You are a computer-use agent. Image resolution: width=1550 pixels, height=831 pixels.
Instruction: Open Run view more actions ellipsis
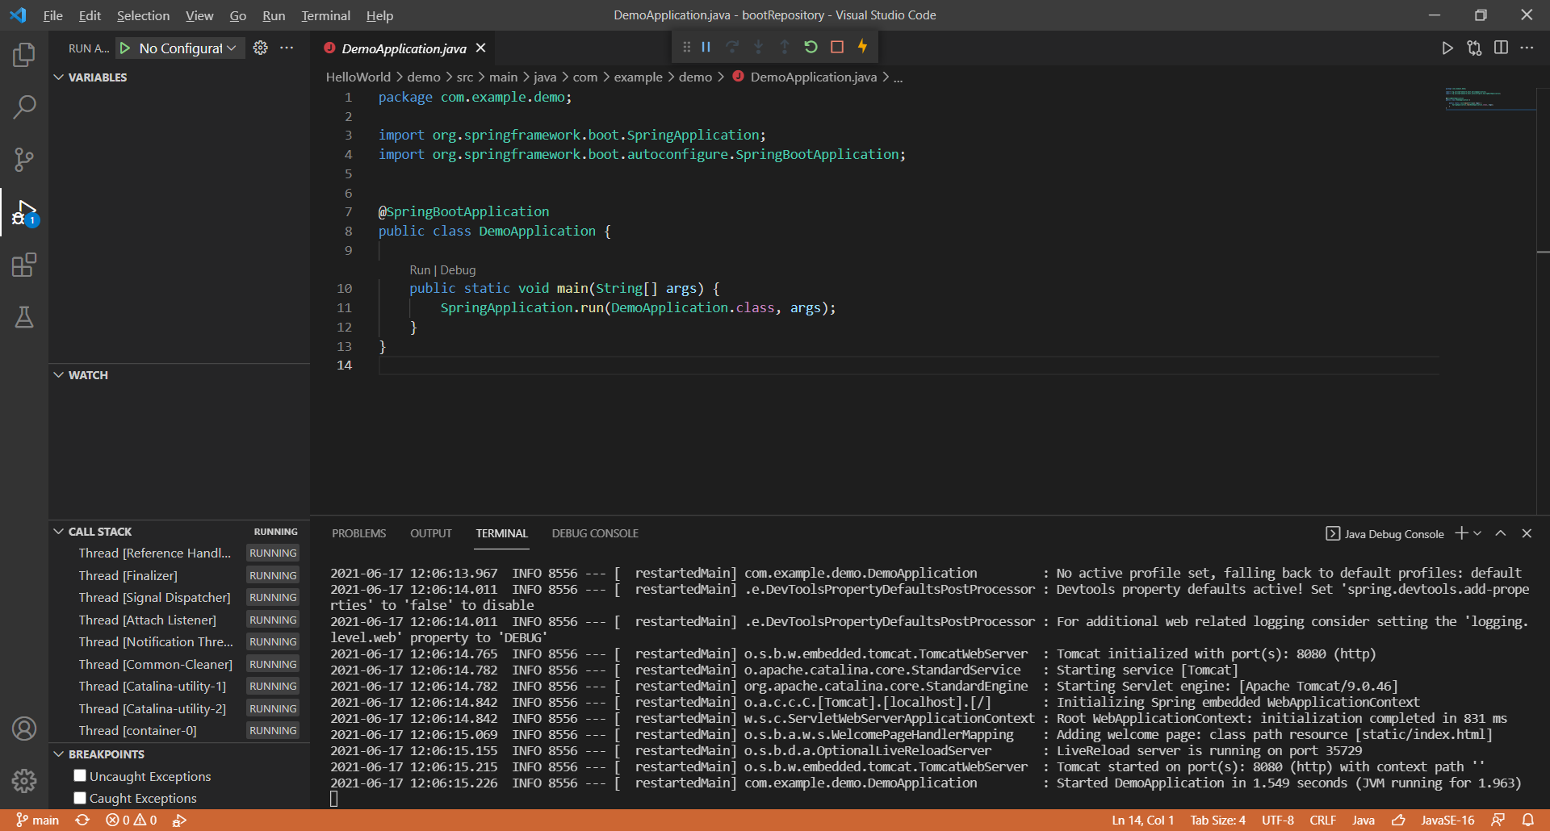coord(287,48)
